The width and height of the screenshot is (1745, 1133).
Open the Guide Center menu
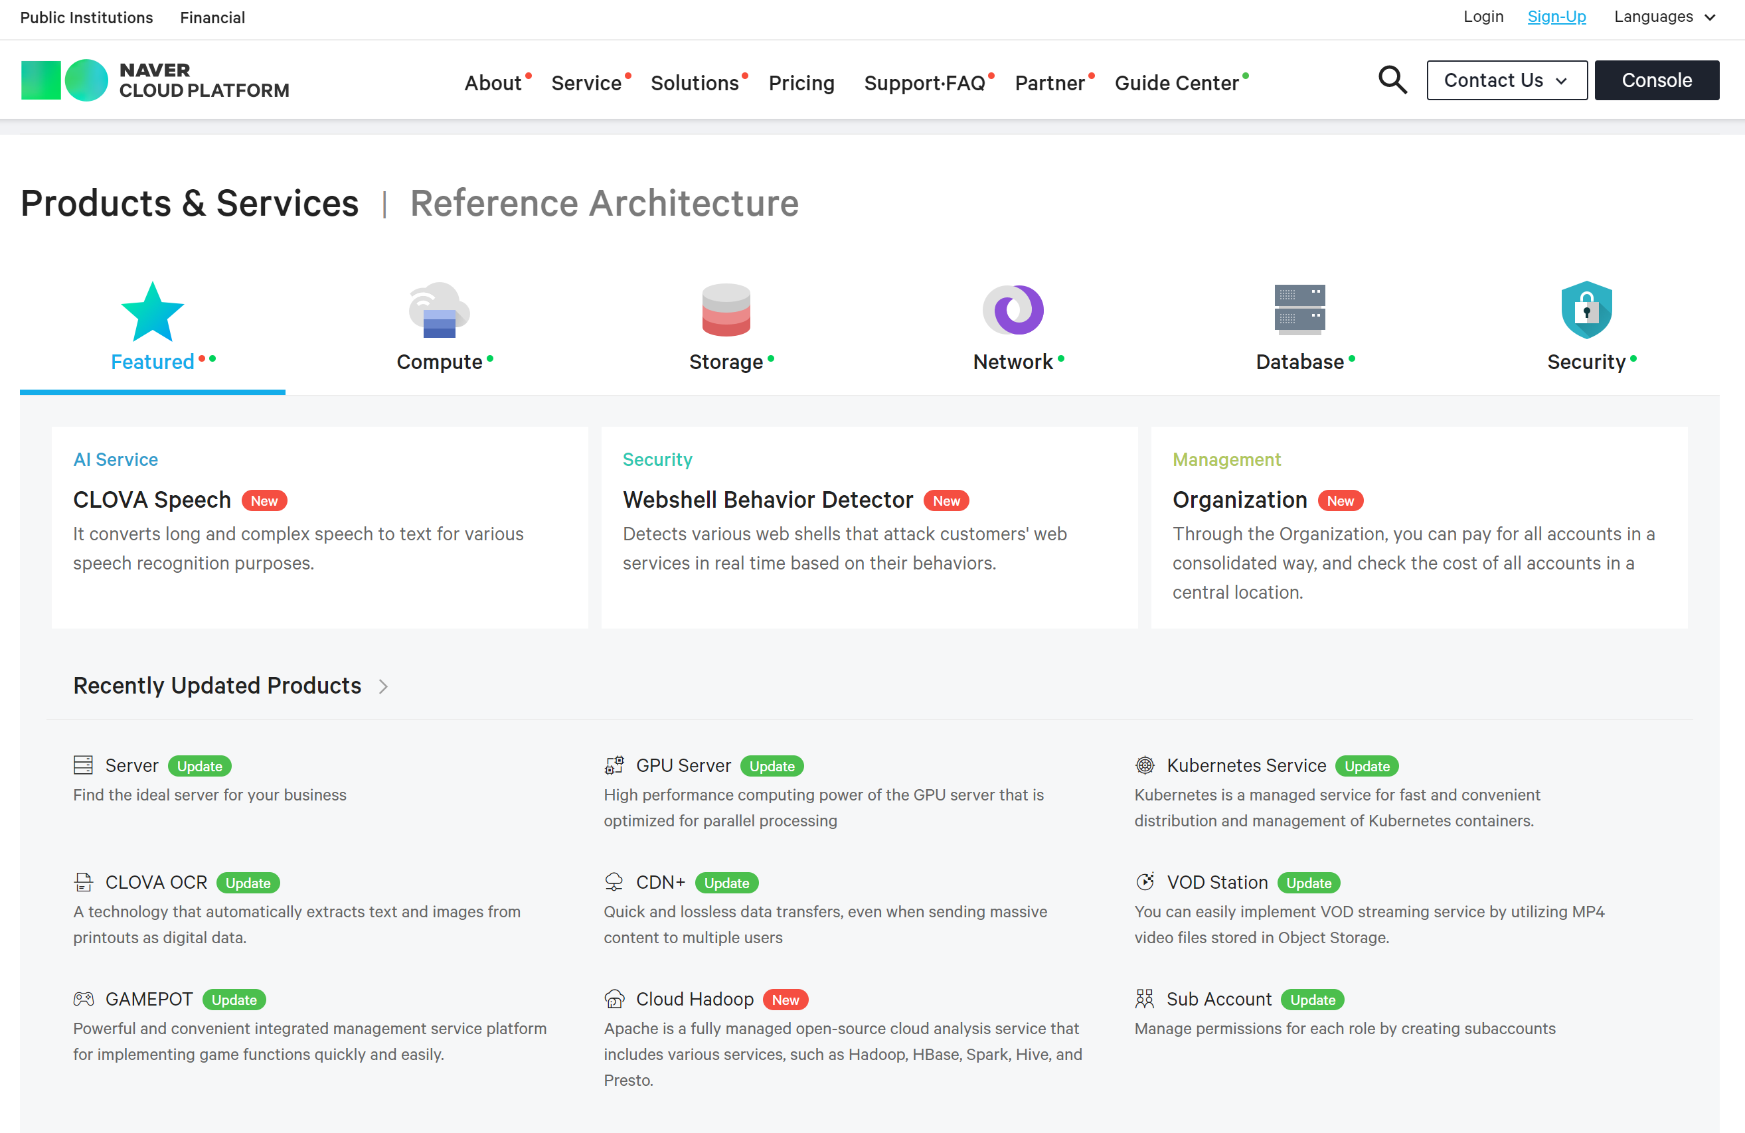point(1177,83)
